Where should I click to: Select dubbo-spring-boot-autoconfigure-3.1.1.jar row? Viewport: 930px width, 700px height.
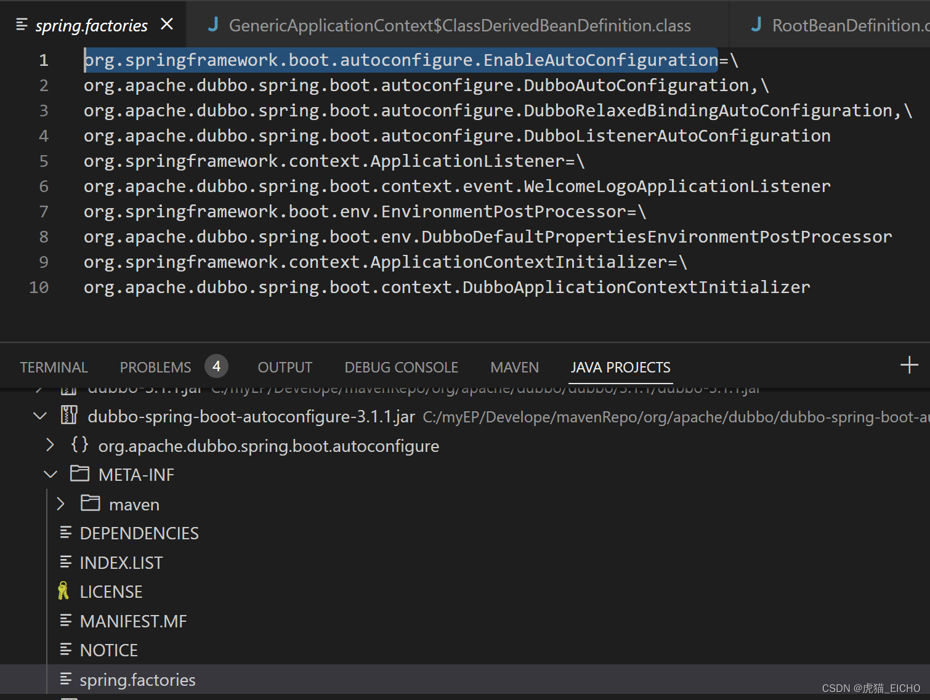465,417
